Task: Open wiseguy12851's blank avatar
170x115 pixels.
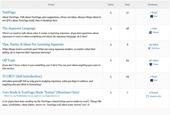Action: 147,96
